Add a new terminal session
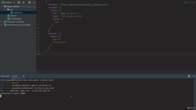This screenshot has height=110, width=196. (24, 76)
